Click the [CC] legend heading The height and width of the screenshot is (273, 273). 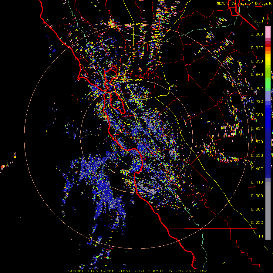259,21
